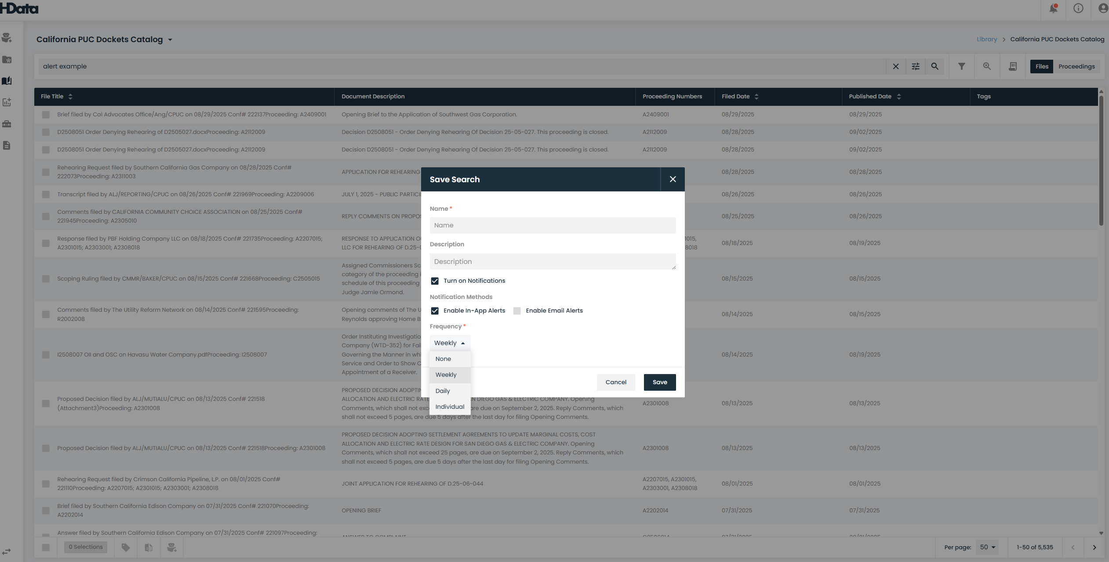Click Save in Save Search dialog
This screenshot has width=1109, height=562.
pyautogui.click(x=660, y=382)
